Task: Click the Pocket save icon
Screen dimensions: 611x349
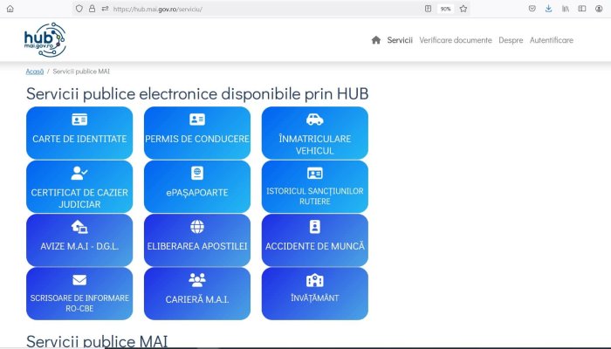Action: pos(532,9)
